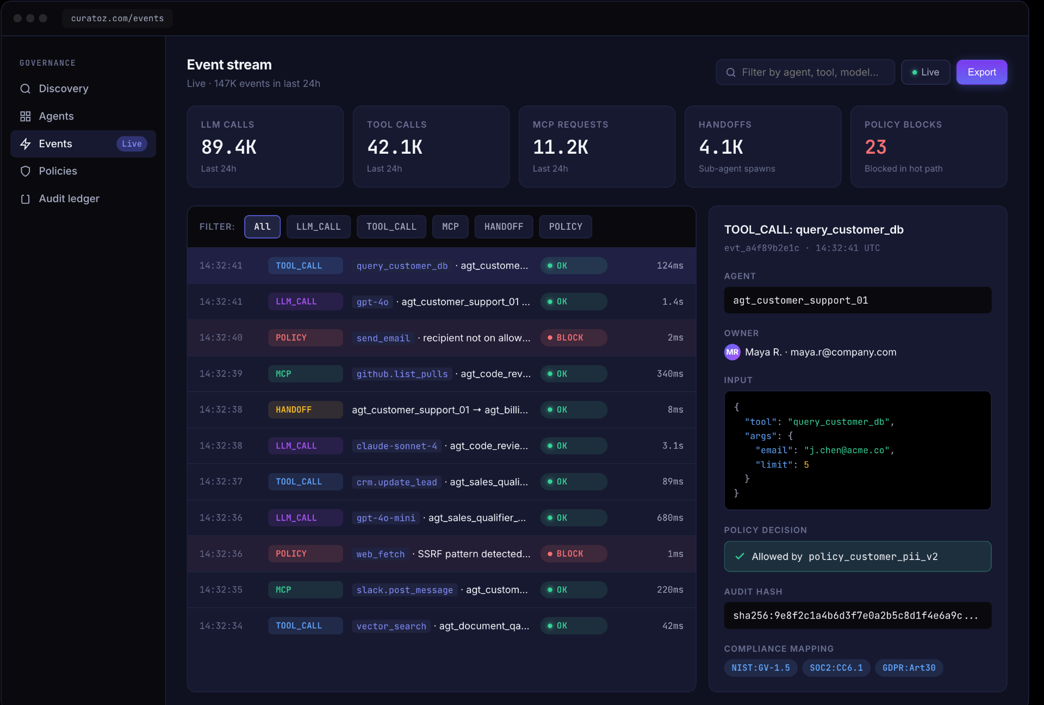Click the gpt-4o model tag
The width and height of the screenshot is (1044, 705).
(372, 302)
